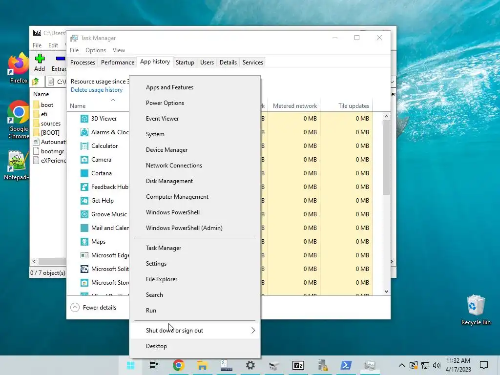Click the Maps app icon
500x375 pixels.
[84, 242]
